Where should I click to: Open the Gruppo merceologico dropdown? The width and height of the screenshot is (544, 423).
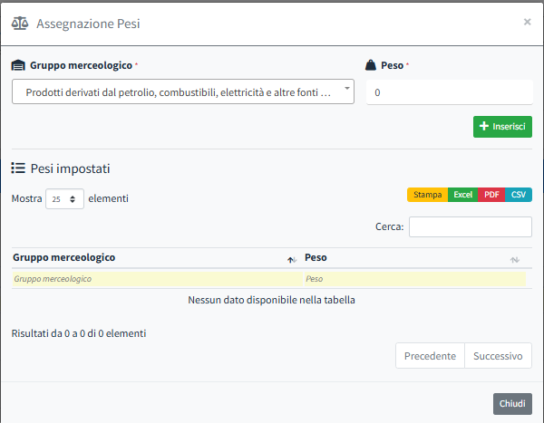(182, 92)
